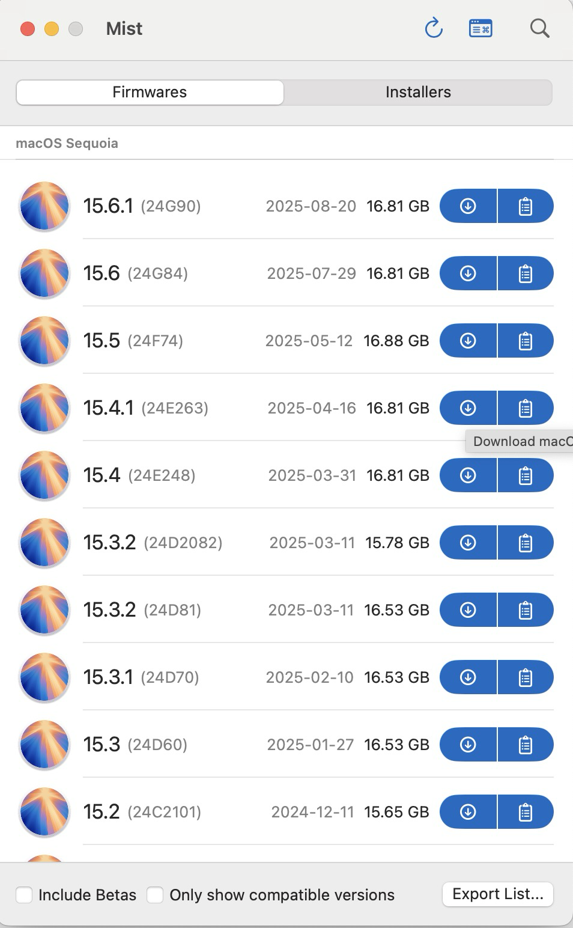Click the Sequoia thumbnail for 15.3.1
The image size is (573, 928).
[x=44, y=677]
